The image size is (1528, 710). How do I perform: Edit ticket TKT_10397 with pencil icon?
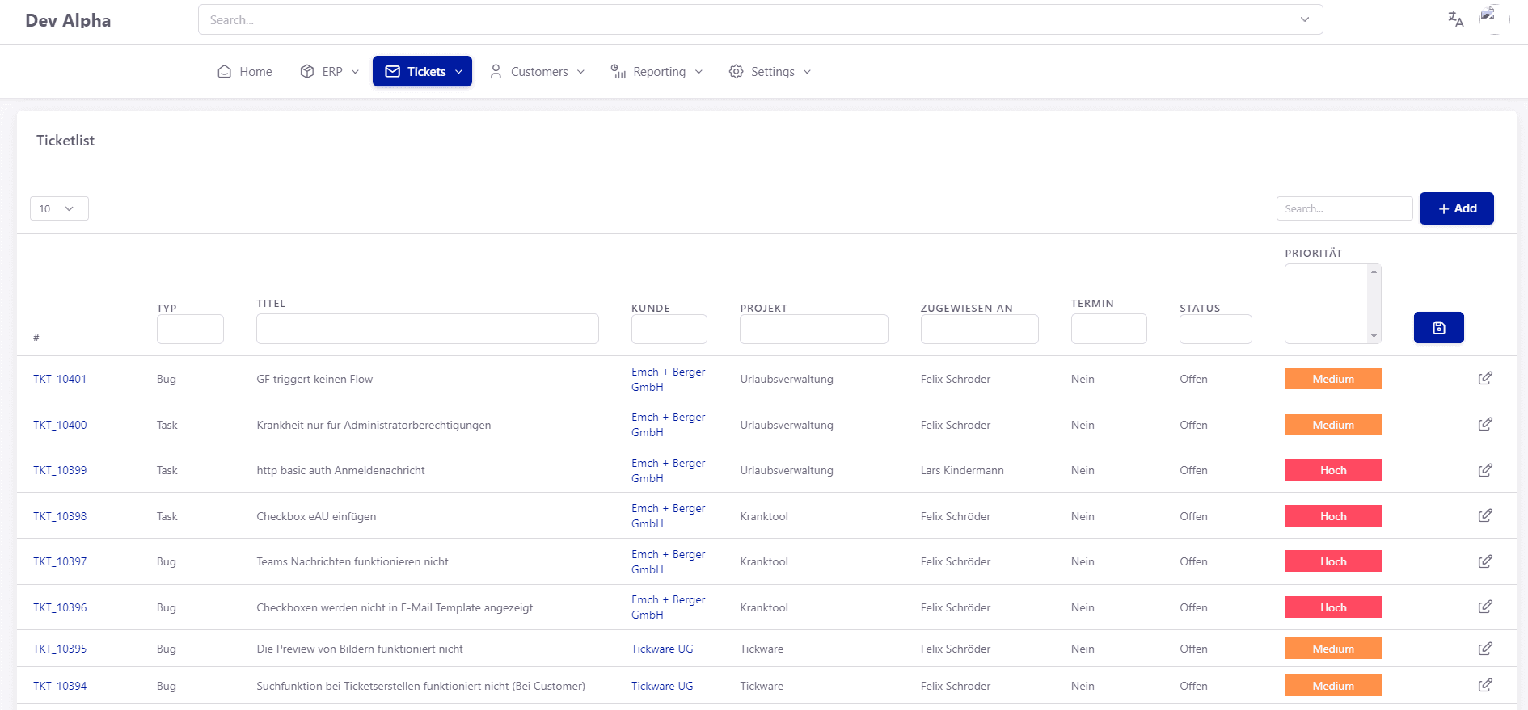pos(1485,561)
